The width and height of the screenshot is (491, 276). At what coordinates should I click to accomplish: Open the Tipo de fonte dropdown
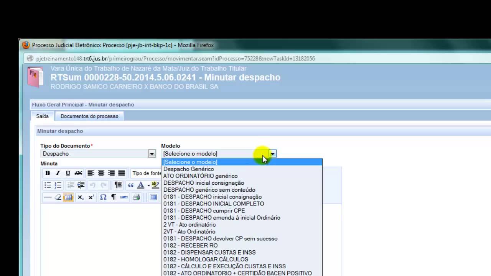click(x=147, y=173)
